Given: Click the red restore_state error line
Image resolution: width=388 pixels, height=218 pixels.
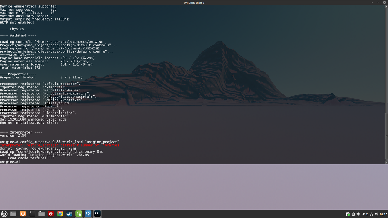Looking at the screenshot, I should [x=59, y=145].
